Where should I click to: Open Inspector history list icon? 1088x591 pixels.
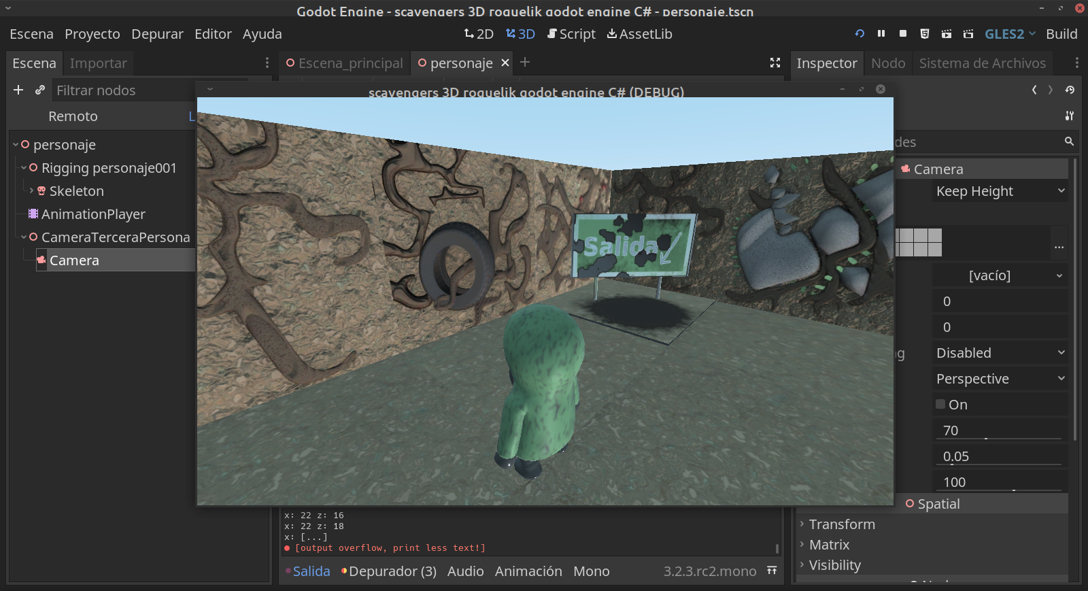[x=1070, y=90]
